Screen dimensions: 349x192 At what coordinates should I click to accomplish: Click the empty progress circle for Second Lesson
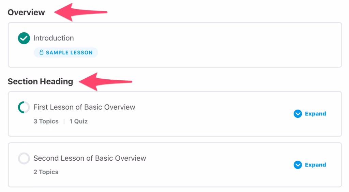24,158
